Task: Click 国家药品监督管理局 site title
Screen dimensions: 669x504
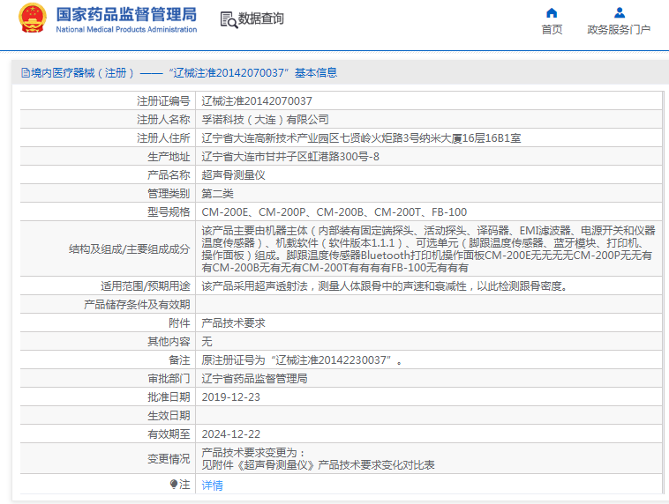Action: click(x=127, y=14)
